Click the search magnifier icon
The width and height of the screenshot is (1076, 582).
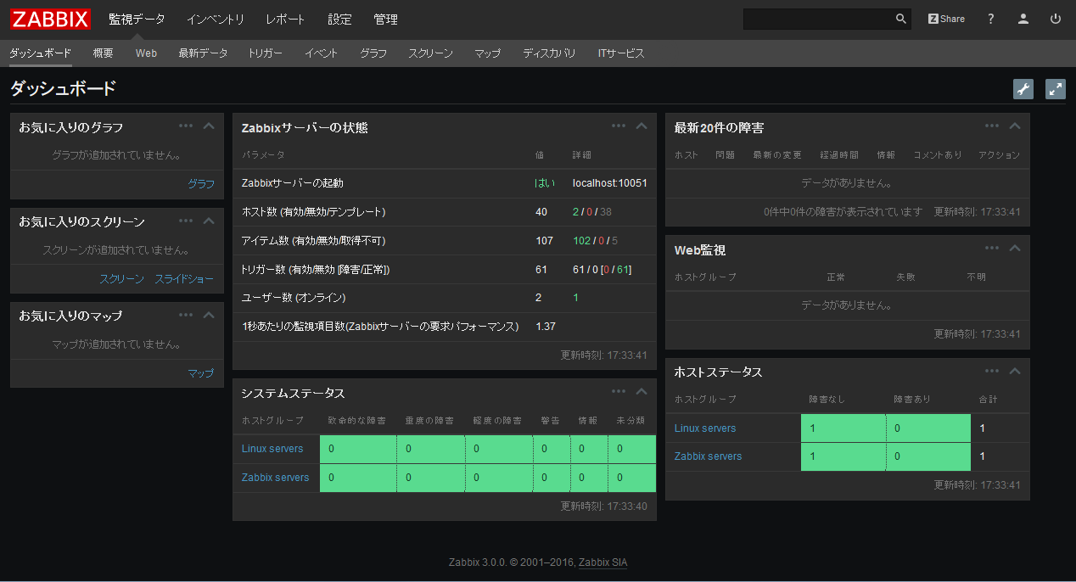click(900, 18)
